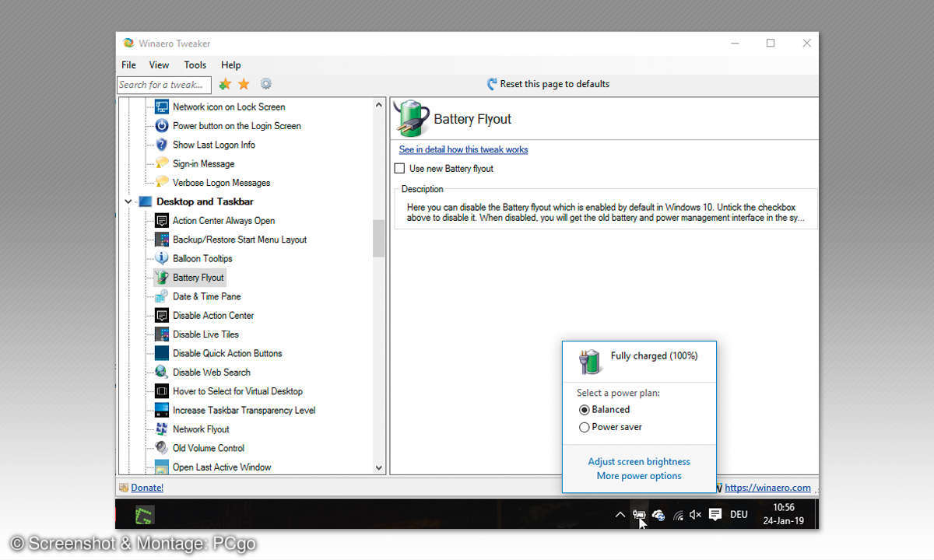Click the tree scrollbar up arrow

379,104
